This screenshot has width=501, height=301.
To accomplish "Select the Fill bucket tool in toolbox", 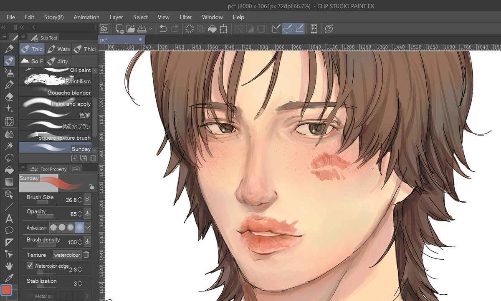I will (x=9, y=170).
